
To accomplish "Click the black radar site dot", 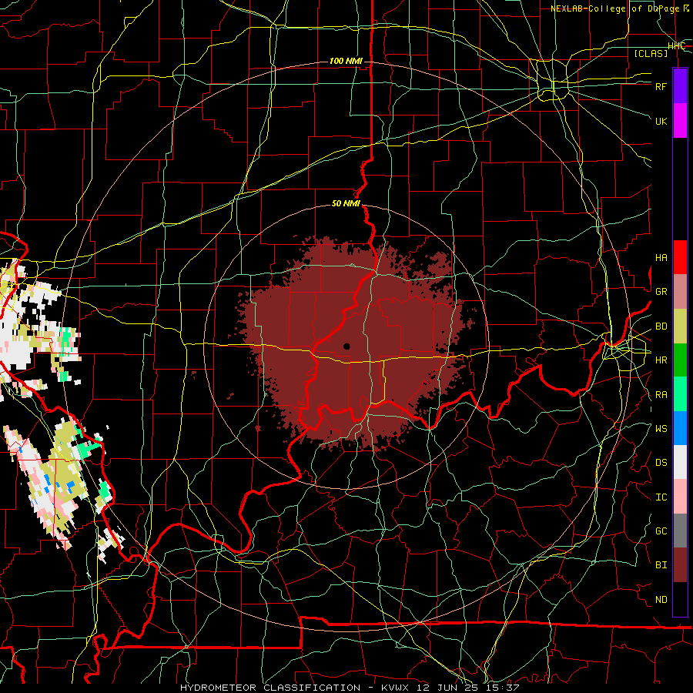I will 346,346.
